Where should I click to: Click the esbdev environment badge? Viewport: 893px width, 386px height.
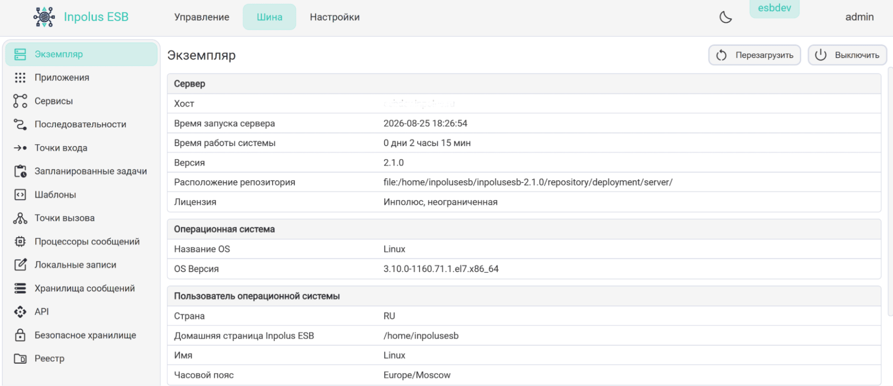coord(774,8)
